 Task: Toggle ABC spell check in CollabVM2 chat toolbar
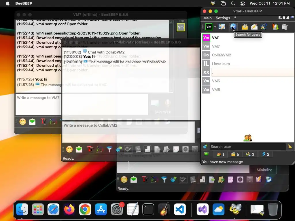coord(128,149)
